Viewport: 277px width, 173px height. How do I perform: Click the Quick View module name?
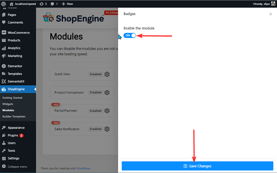pos(62,74)
